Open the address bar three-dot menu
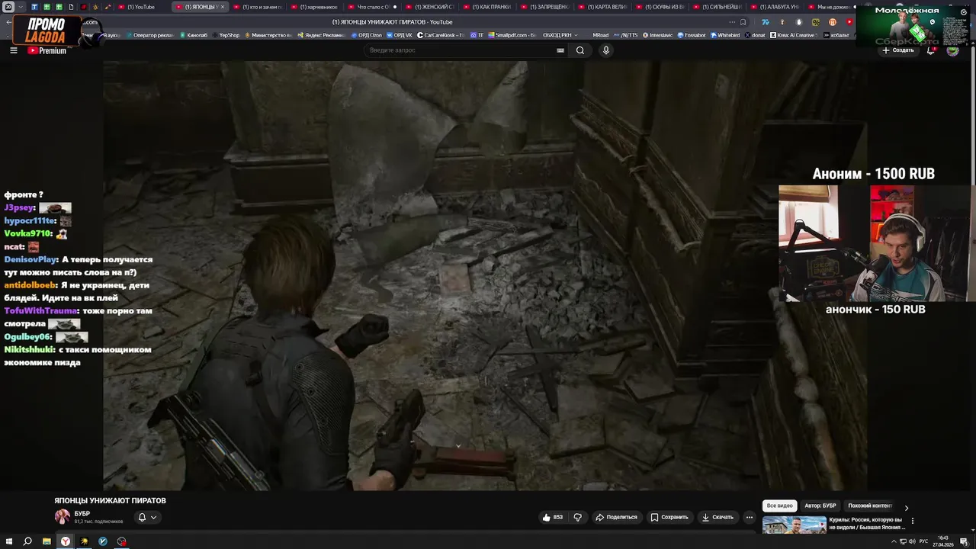 (x=733, y=21)
